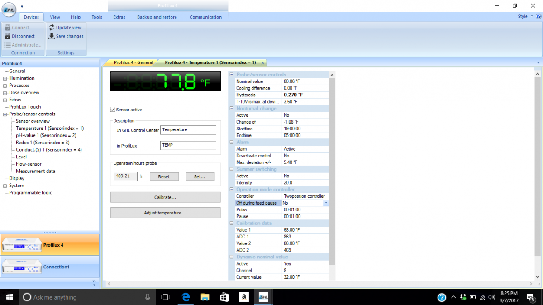The width and height of the screenshot is (543, 305).
Task: Expand the Extras tree node
Action: 5,100
